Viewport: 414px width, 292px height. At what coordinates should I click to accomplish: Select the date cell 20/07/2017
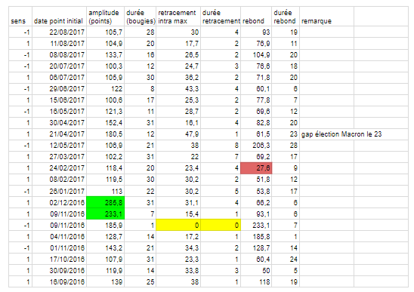(60, 66)
